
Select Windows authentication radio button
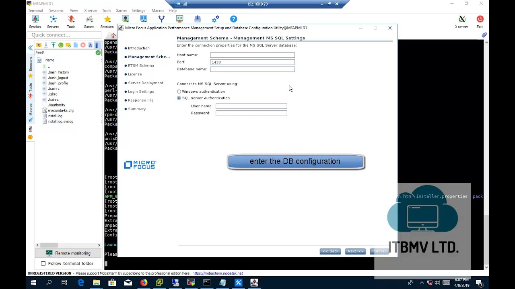(x=179, y=92)
